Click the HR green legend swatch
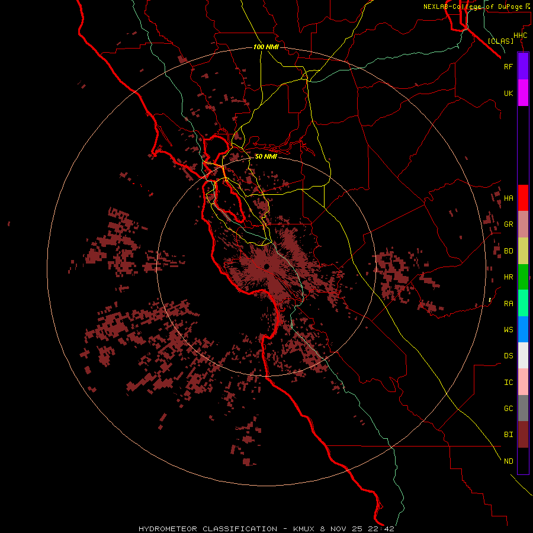 [523, 277]
